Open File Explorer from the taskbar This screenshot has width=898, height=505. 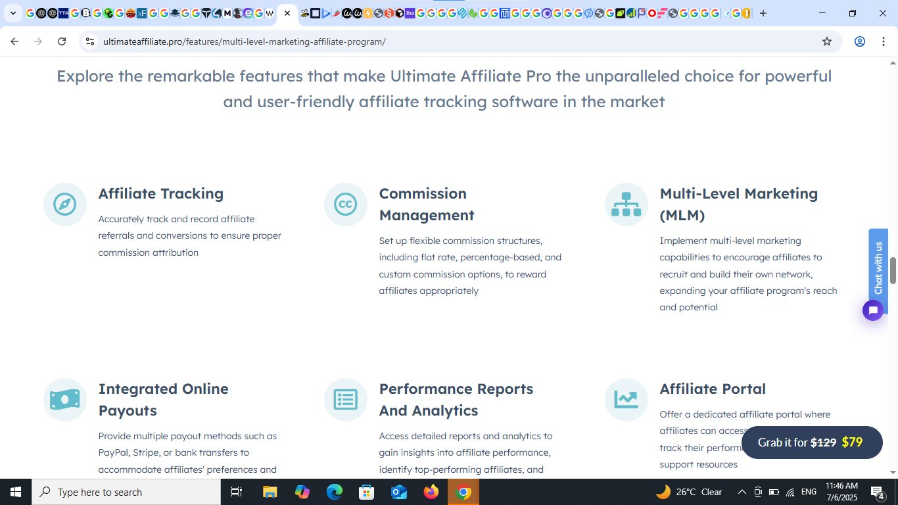click(270, 492)
